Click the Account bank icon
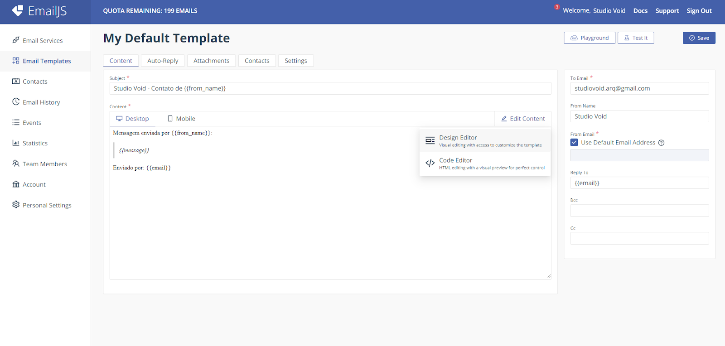Image resolution: width=725 pixels, height=346 pixels. click(x=16, y=184)
